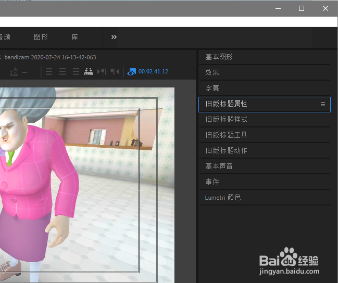338x283 pixels.
Task: Open the 基本声音 panel
Action: tap(264, 166)
